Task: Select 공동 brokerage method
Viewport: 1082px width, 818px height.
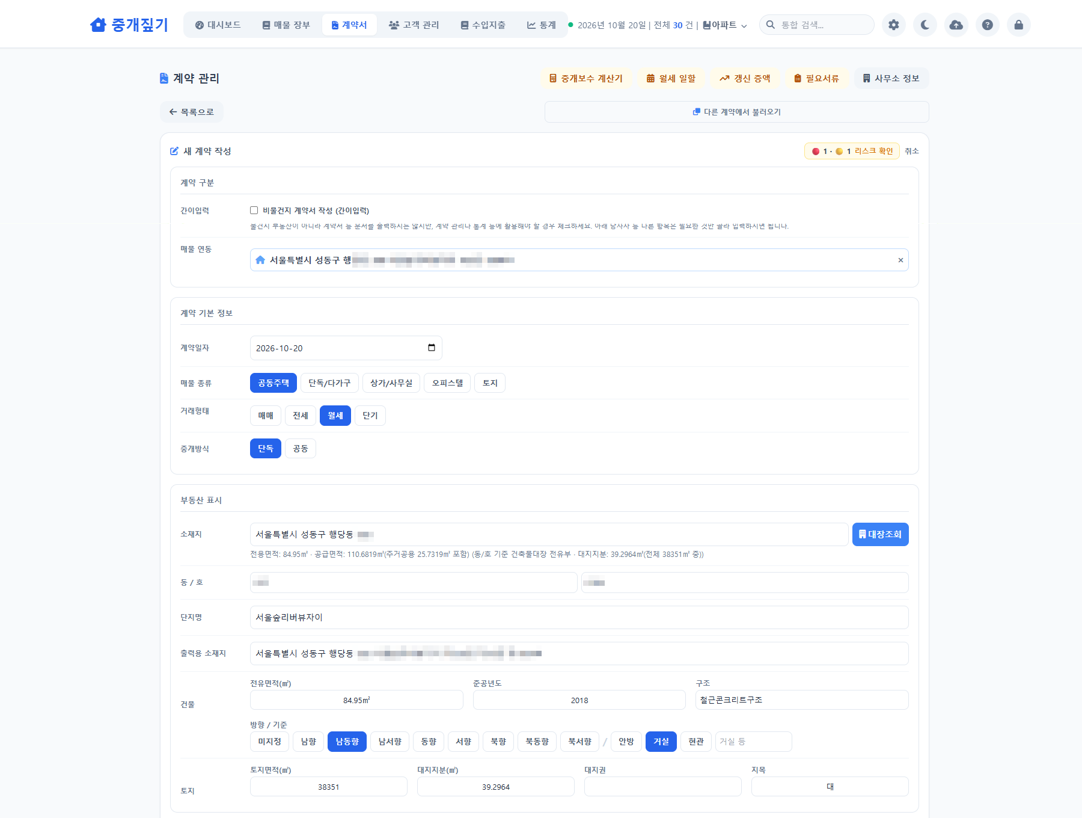Action: pos(301,449)
